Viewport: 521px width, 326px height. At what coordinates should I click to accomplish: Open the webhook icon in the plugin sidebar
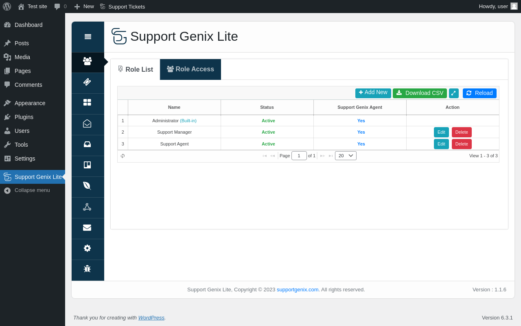[x=88, y=208]
